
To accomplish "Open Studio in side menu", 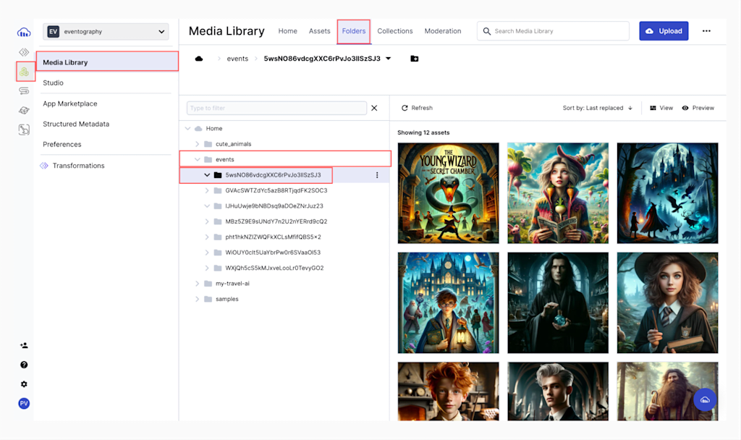I will pos(53,82).
